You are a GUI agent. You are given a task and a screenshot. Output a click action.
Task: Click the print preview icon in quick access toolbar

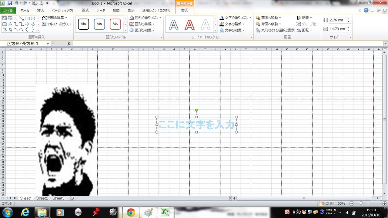click(x=41, y=3)
